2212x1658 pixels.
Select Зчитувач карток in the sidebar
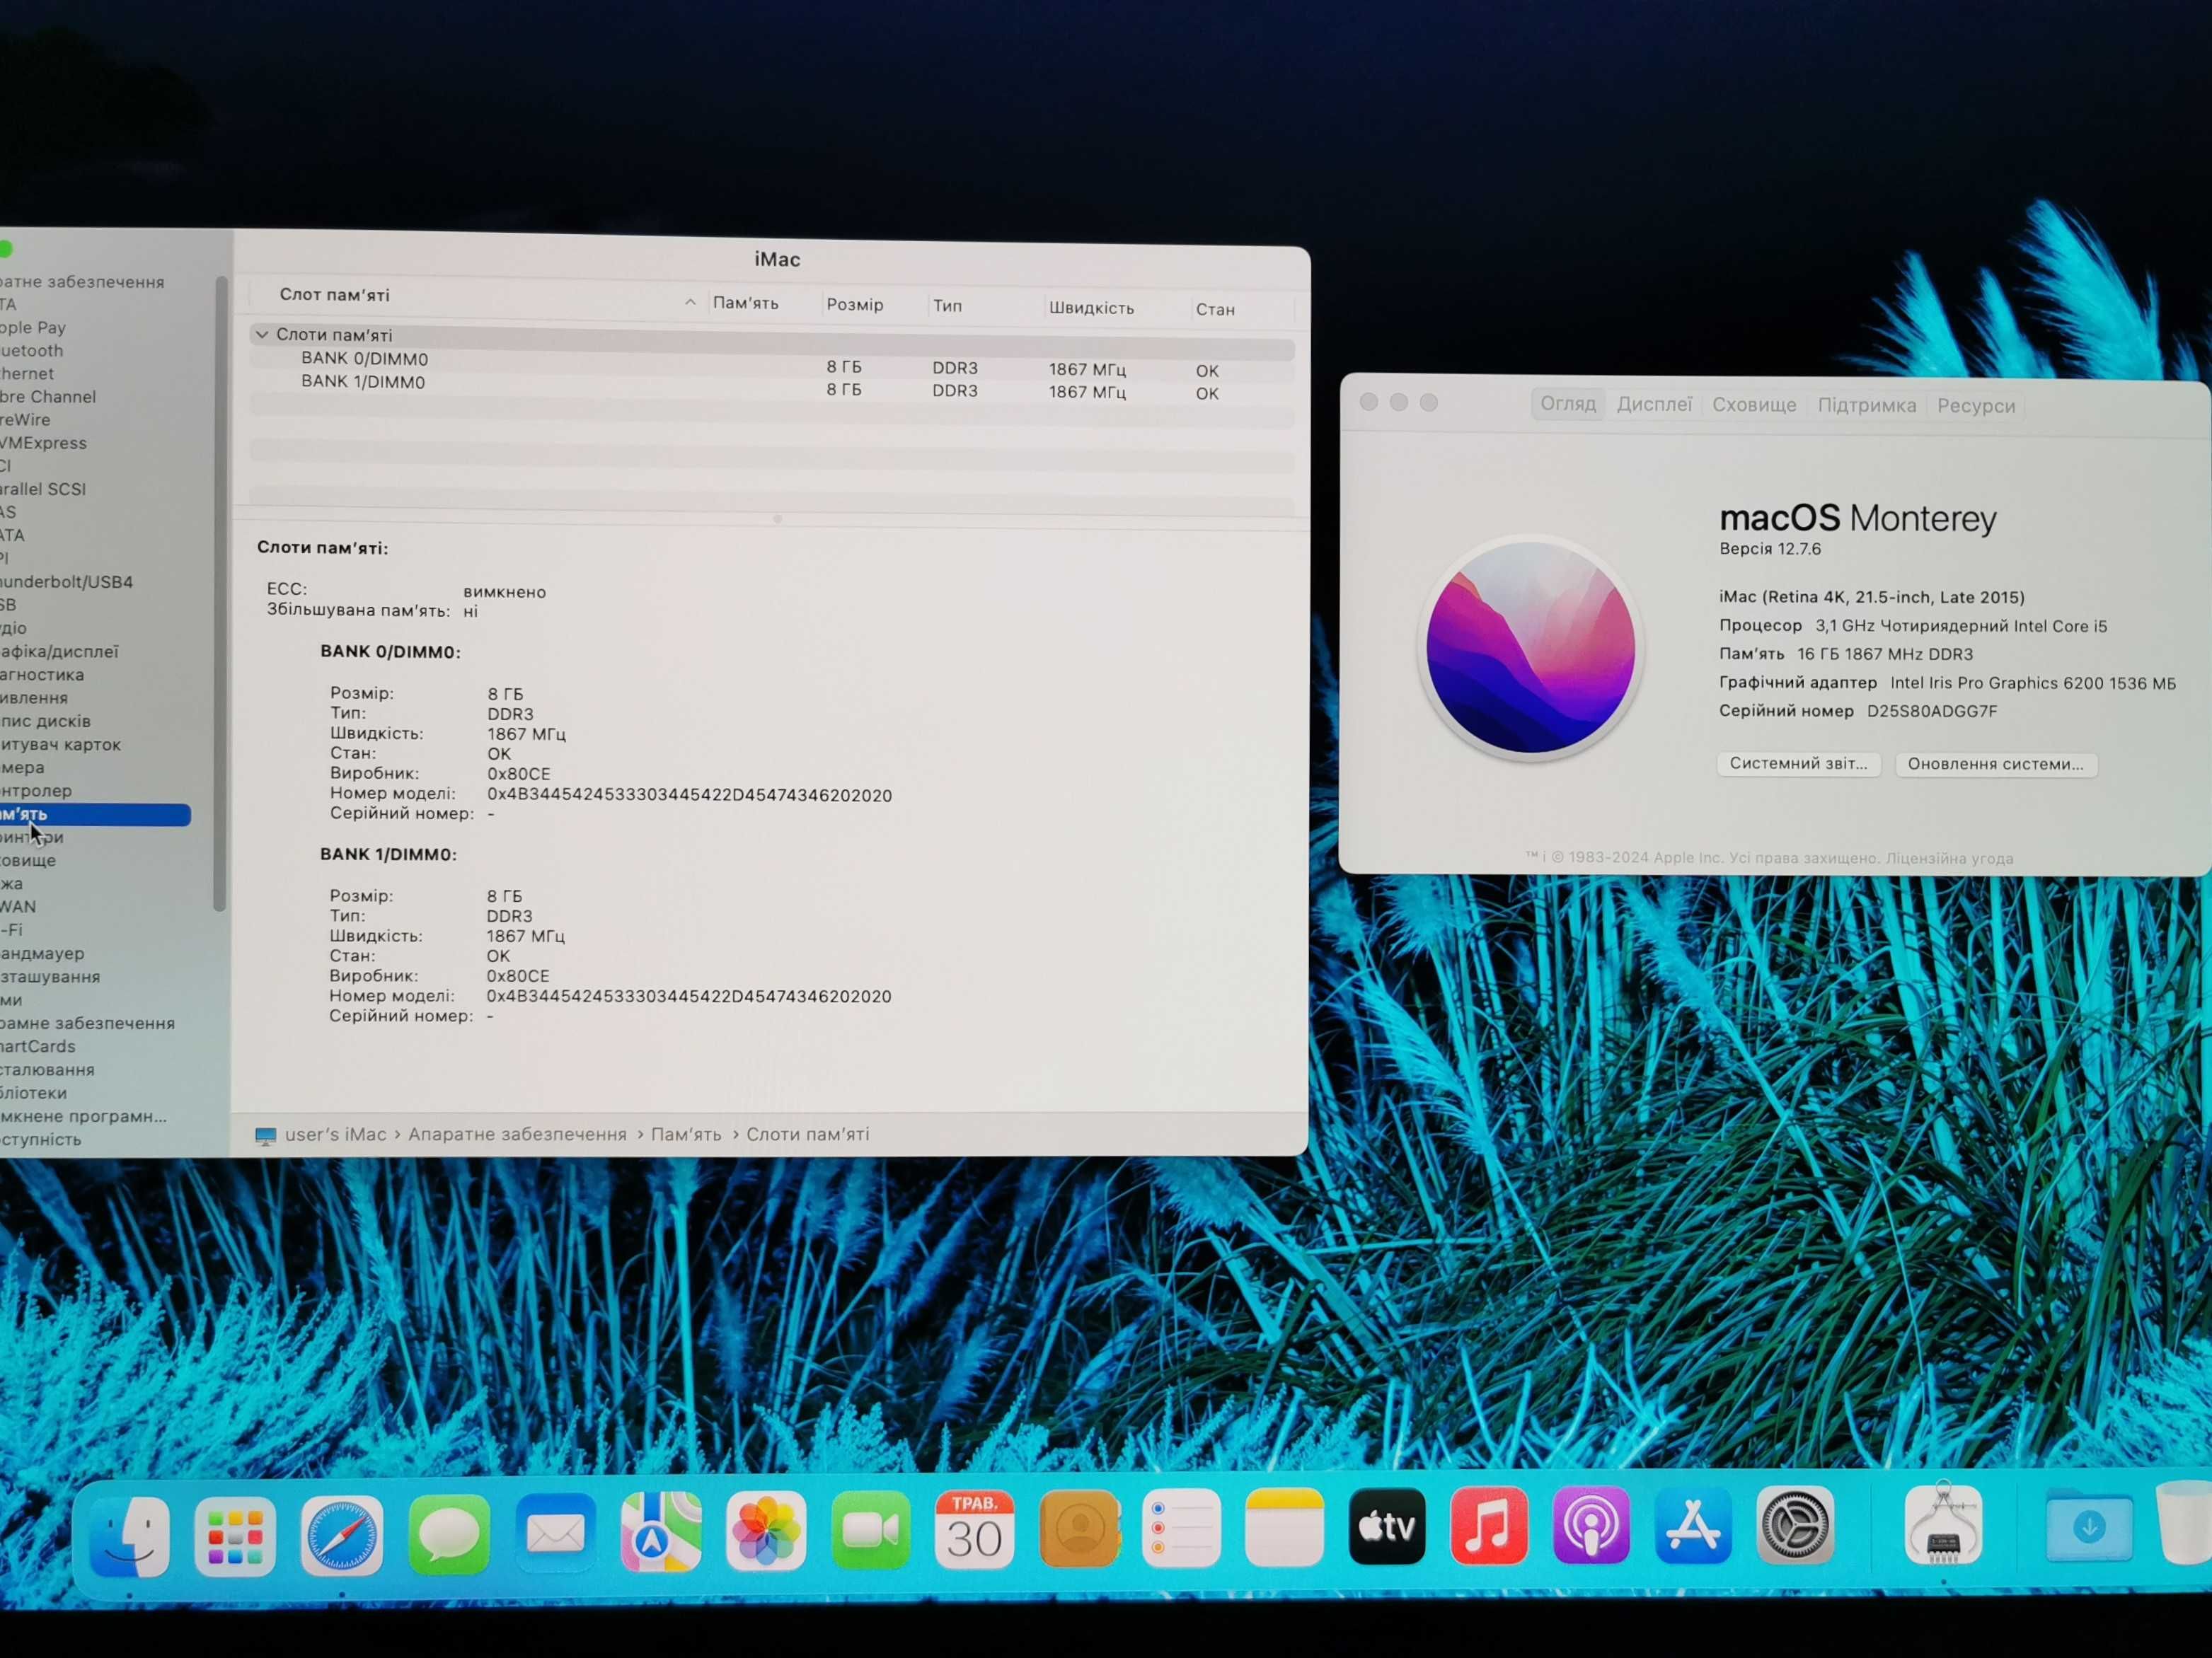(x=60, y=745)
